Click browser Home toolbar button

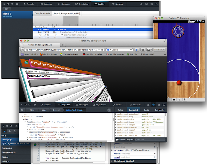143,50
